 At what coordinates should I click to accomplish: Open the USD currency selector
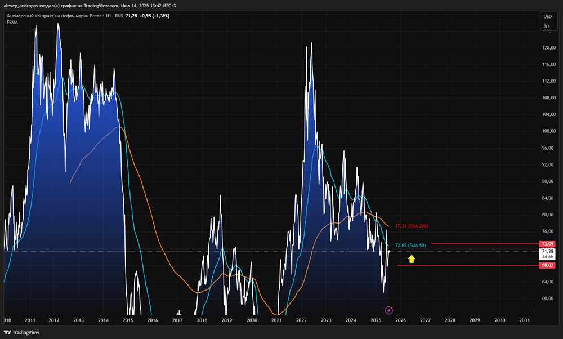click(x=547, y=16)
